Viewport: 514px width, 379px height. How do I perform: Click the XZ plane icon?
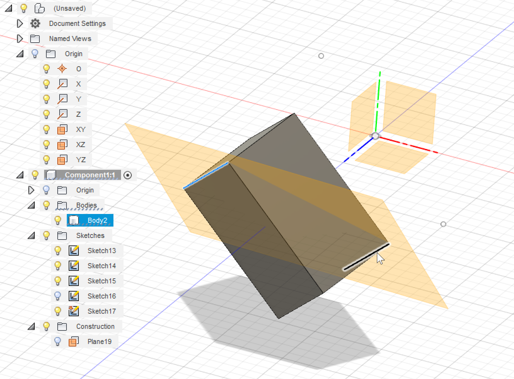coord(62,145)
